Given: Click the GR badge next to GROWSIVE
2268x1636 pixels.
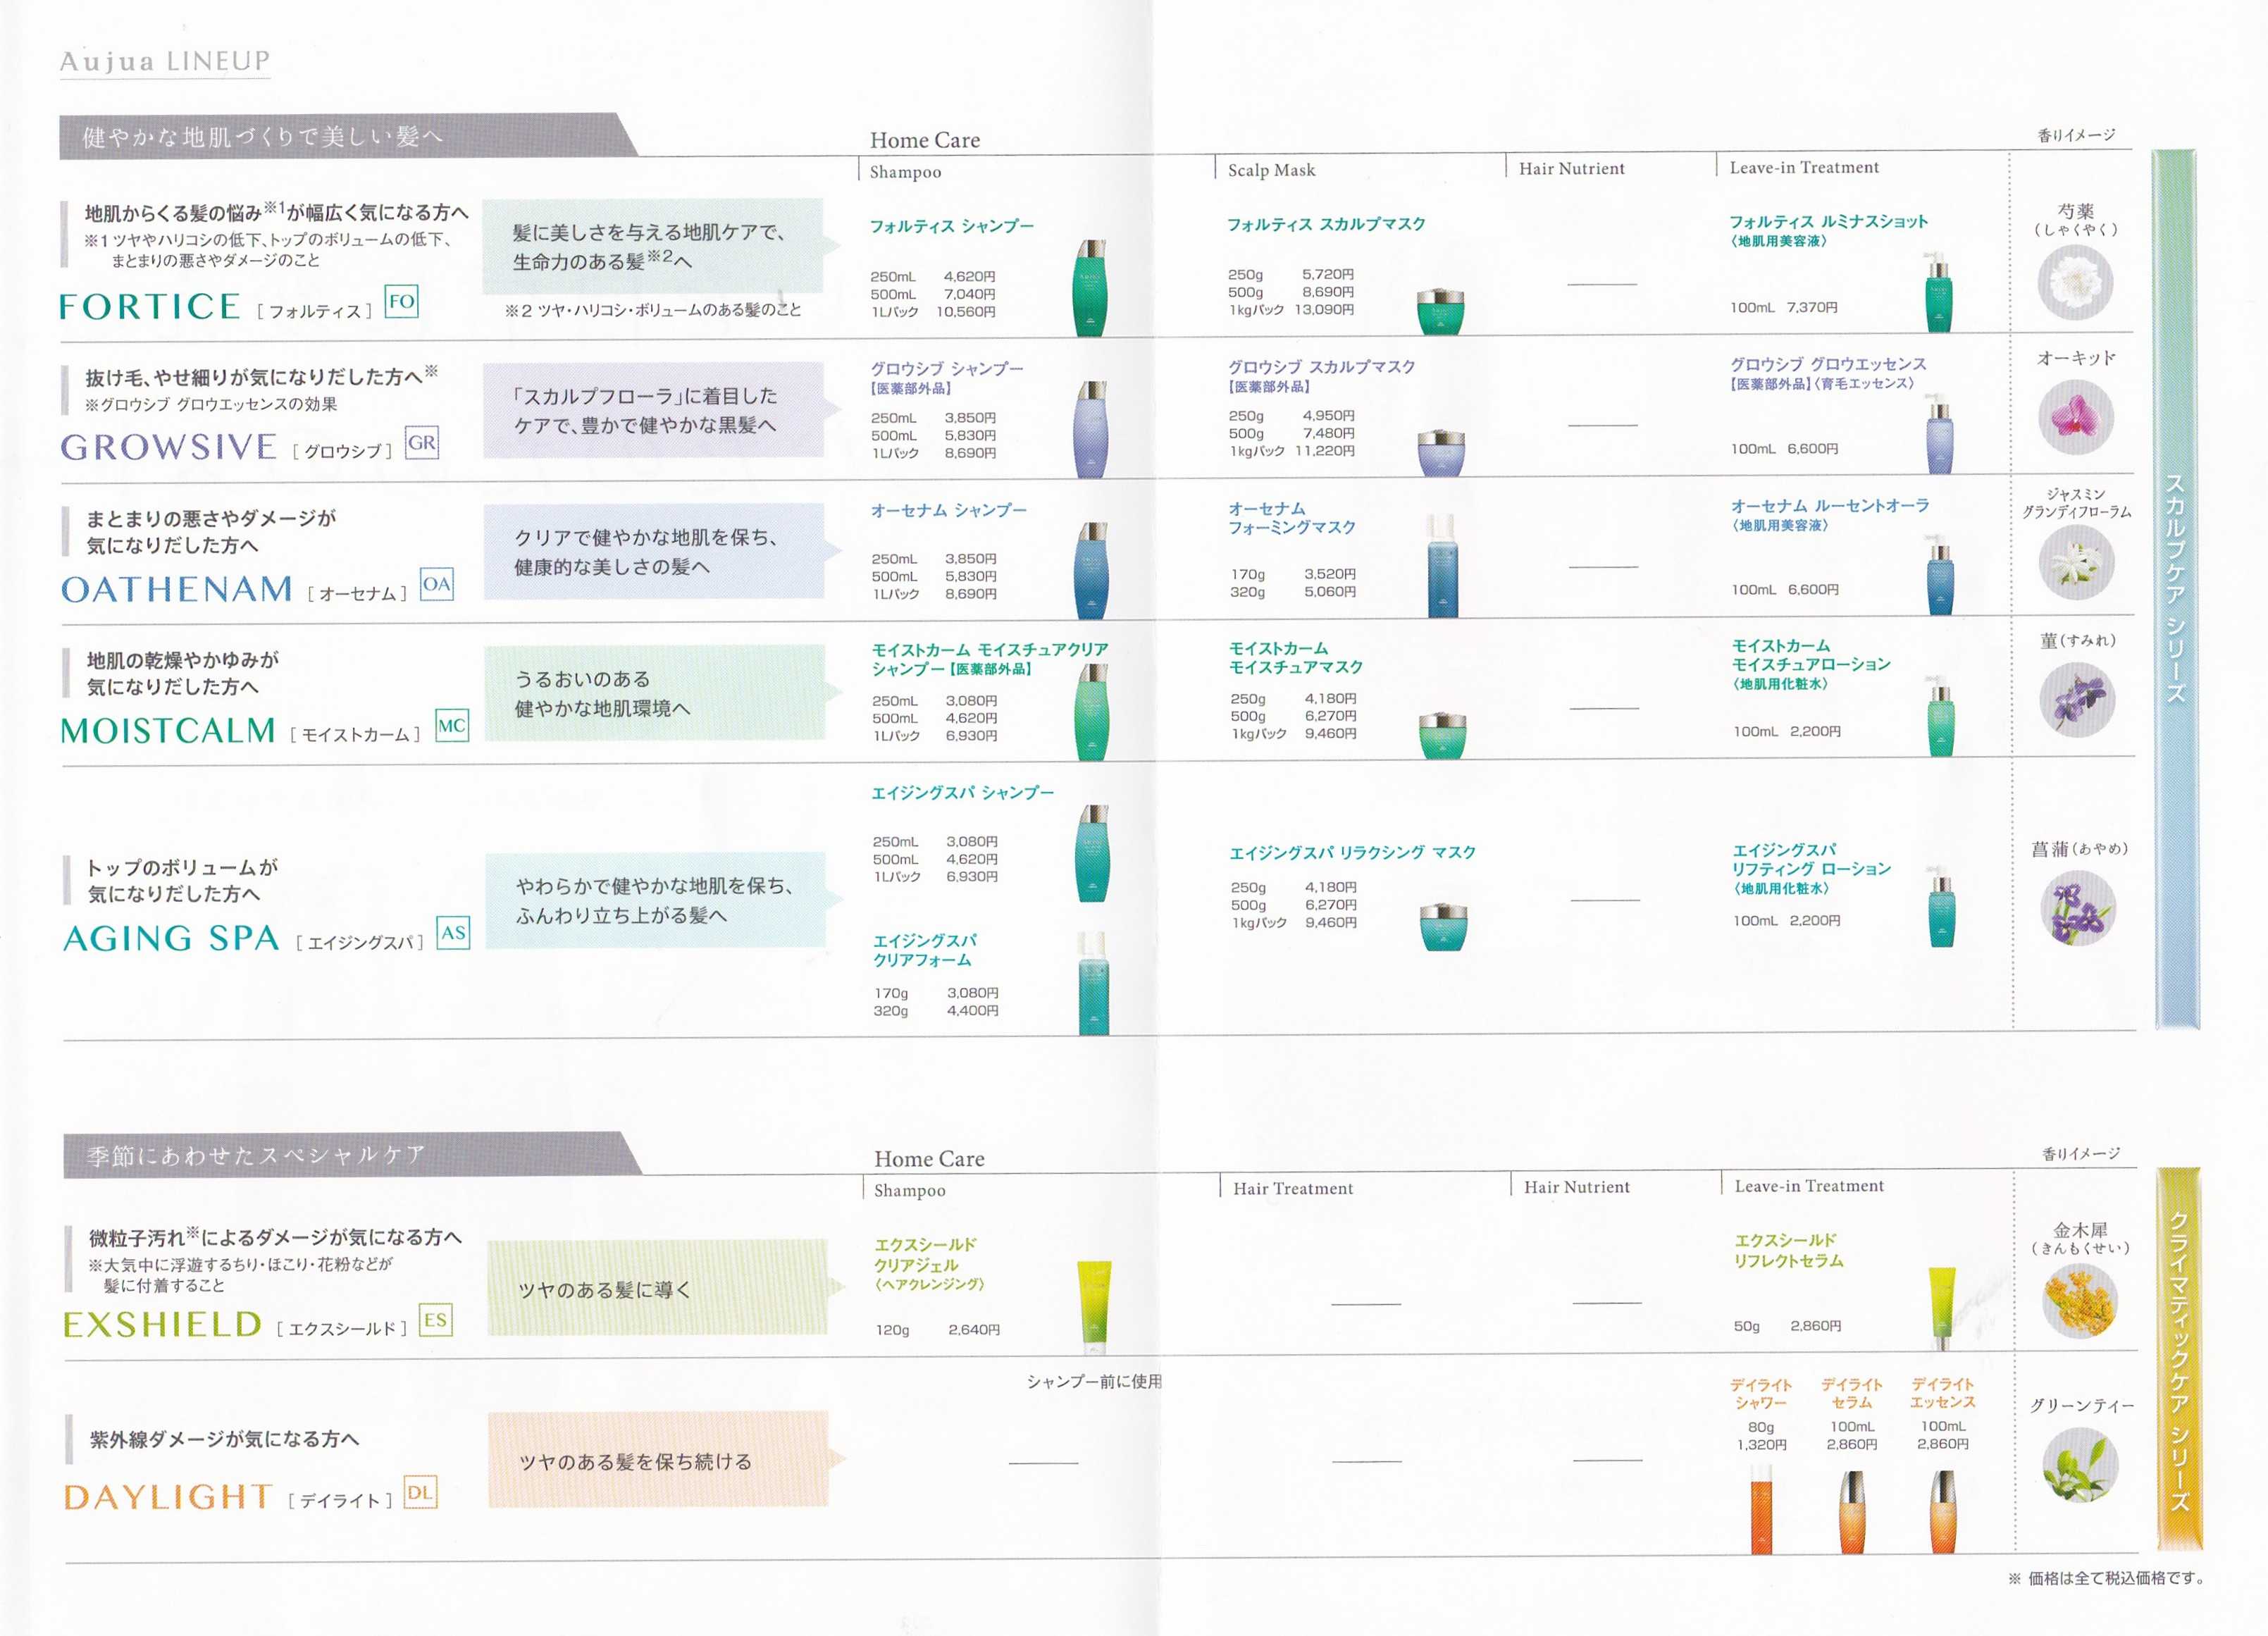Looking at the screenshot, I should click(421, 442).
